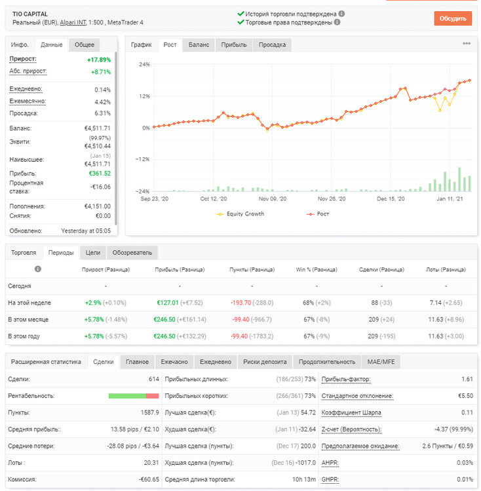The image size is (481, 491).
Task: Open the Продолжительность tab
Action: [327, 362]
